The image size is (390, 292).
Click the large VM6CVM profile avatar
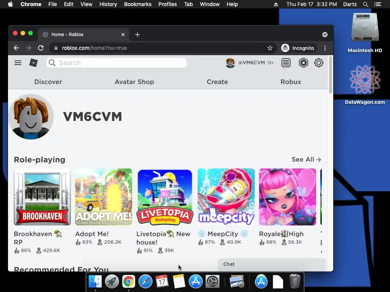coord(31,117)
